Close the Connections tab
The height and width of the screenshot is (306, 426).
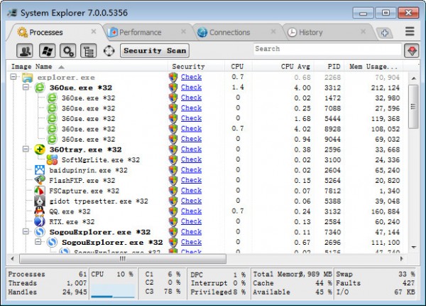pos(273,31)
